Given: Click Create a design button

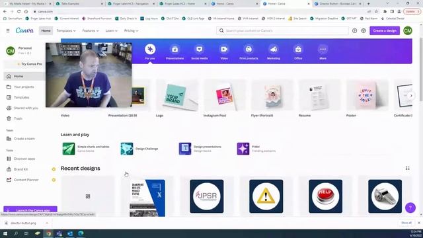Looking at the screenshot, I should 385,31.
